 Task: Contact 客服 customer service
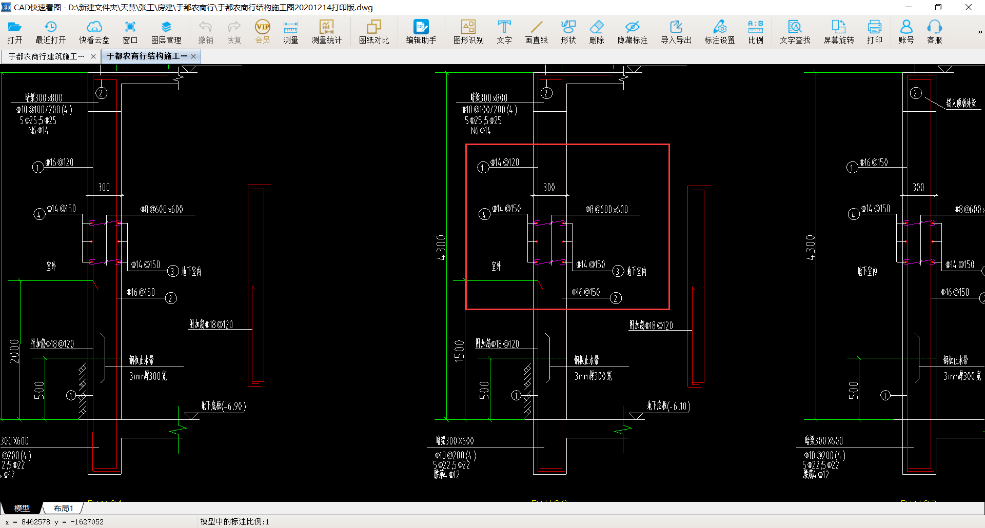click(935, 32)
